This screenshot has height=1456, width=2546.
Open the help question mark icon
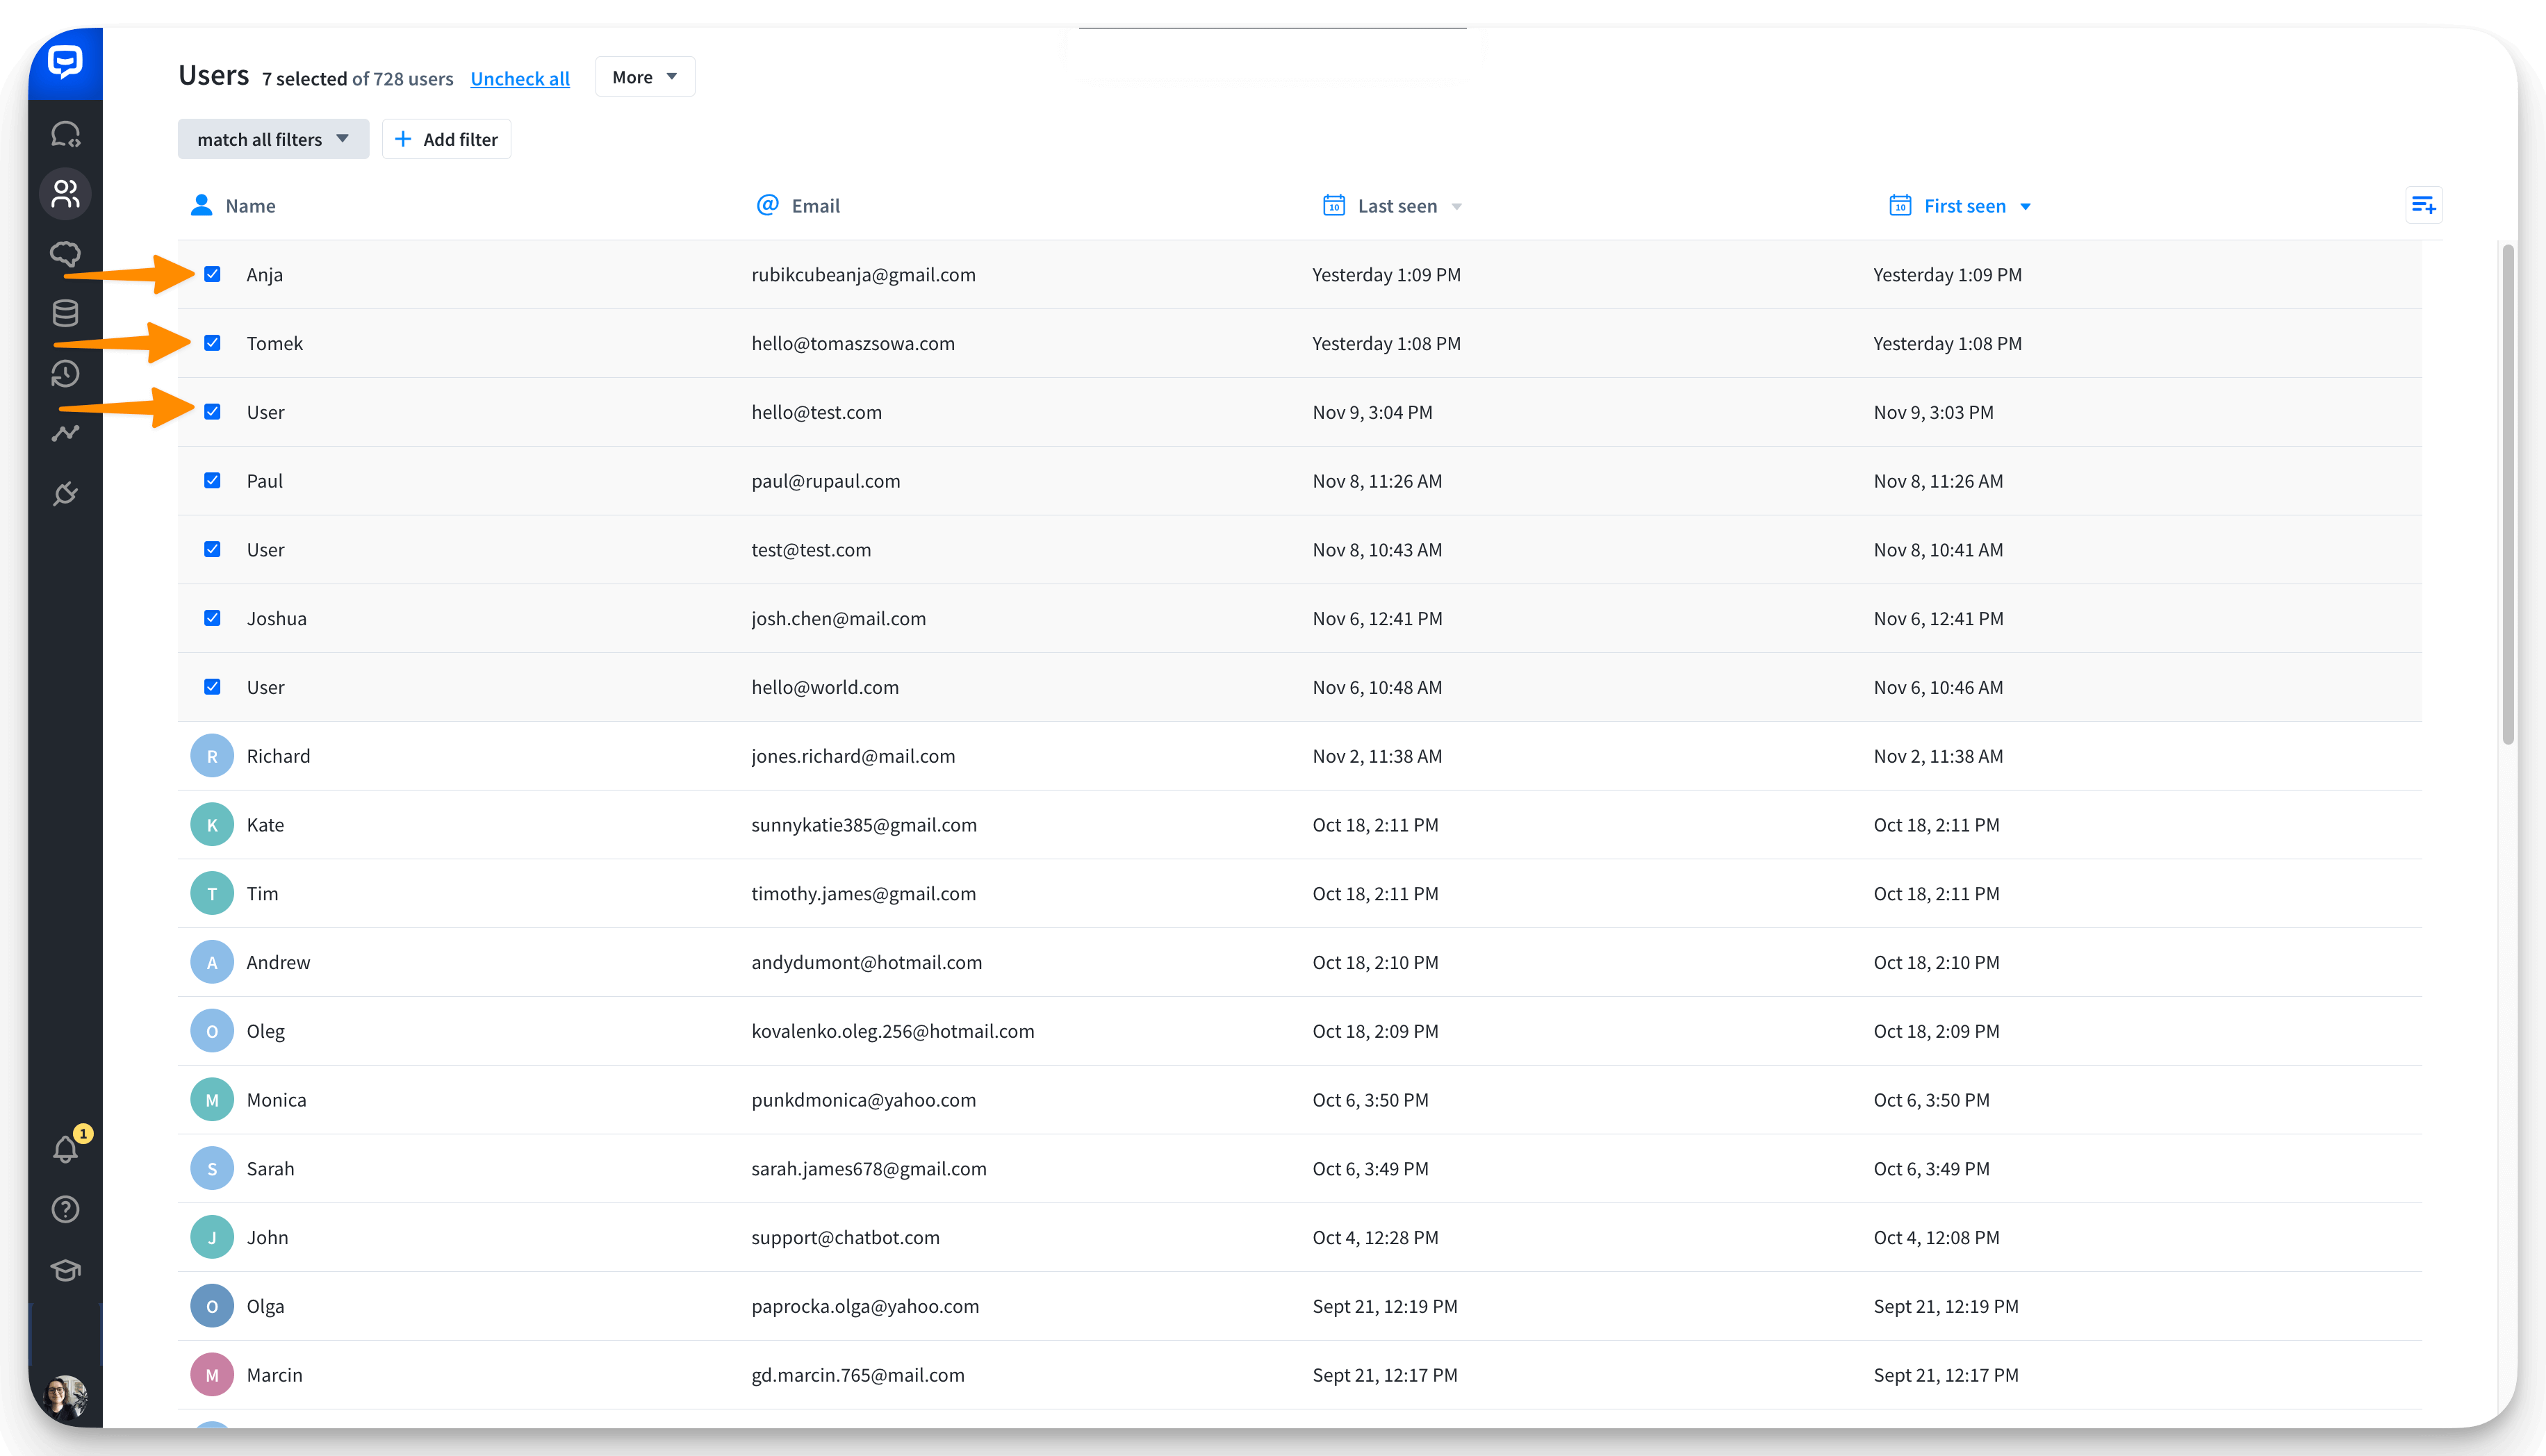tap(65, 1209)
